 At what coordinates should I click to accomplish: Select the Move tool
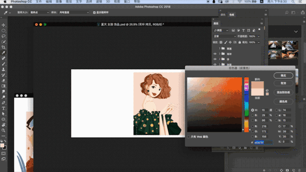[x=3, y=25]
